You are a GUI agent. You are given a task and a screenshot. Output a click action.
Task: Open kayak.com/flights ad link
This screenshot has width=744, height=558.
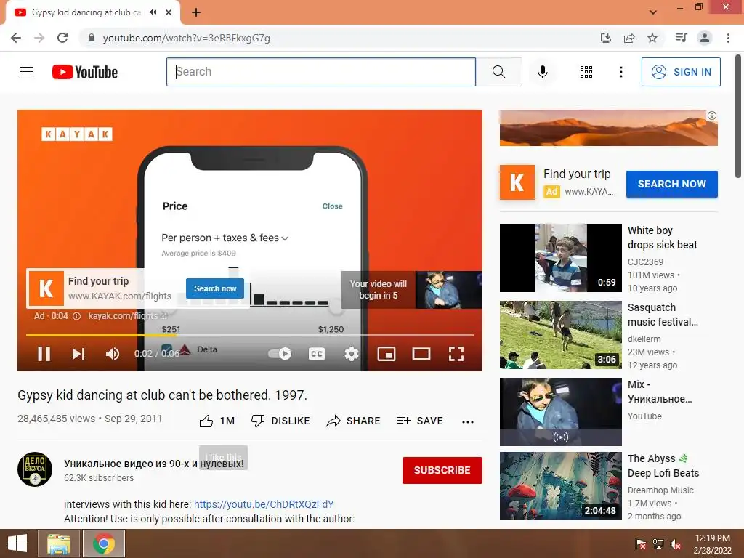127,316
